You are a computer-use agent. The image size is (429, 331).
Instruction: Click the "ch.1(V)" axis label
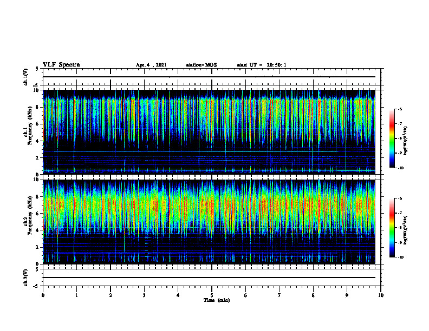[x=26, y=77]
